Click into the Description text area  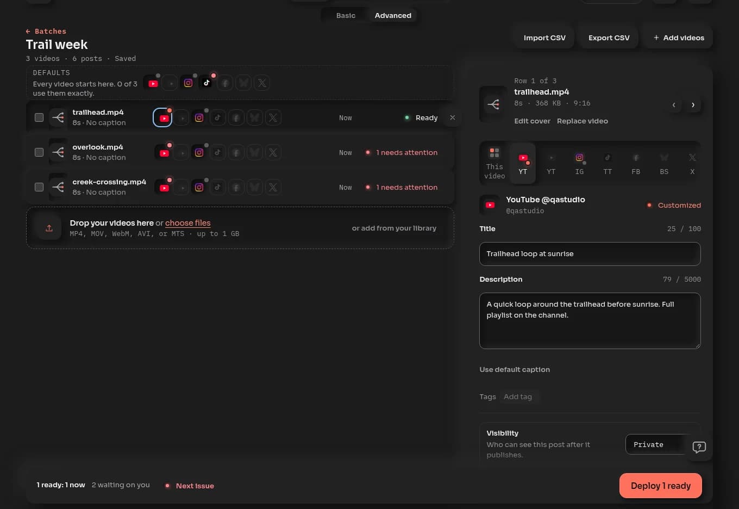[x=590, y=321]
